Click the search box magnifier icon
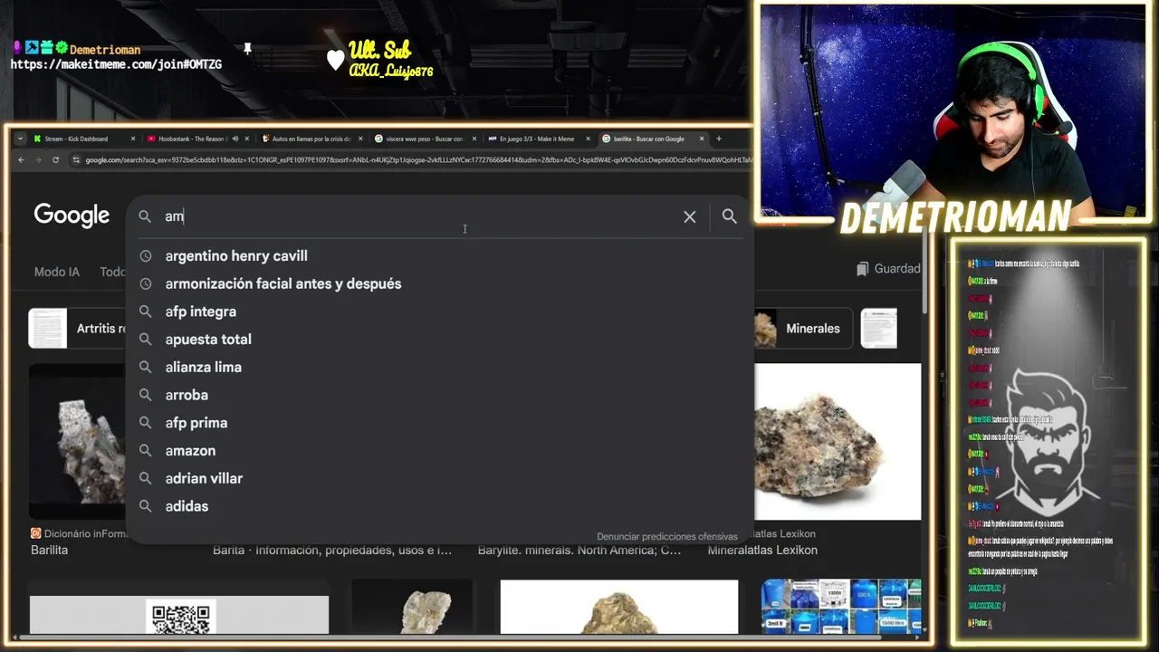 pos(145,216)
